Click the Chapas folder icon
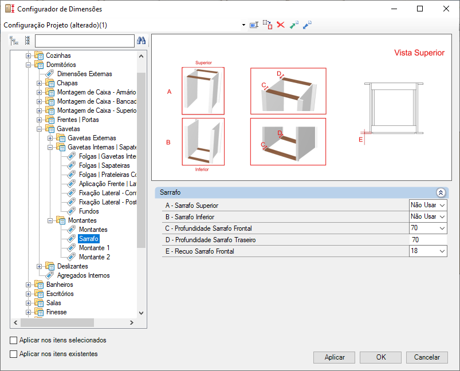The width and height of the screenshot is (460, 371). [x=50, y=83]
